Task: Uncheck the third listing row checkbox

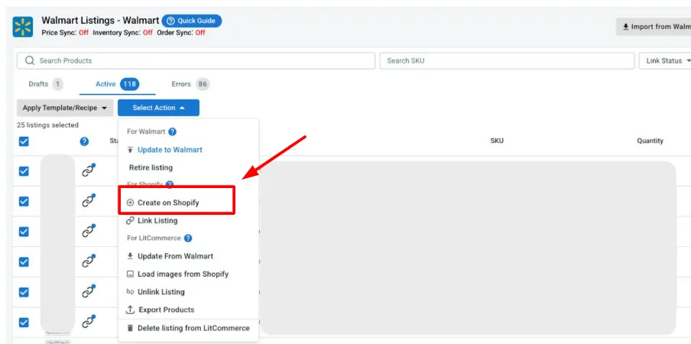Action: (24, 232)
